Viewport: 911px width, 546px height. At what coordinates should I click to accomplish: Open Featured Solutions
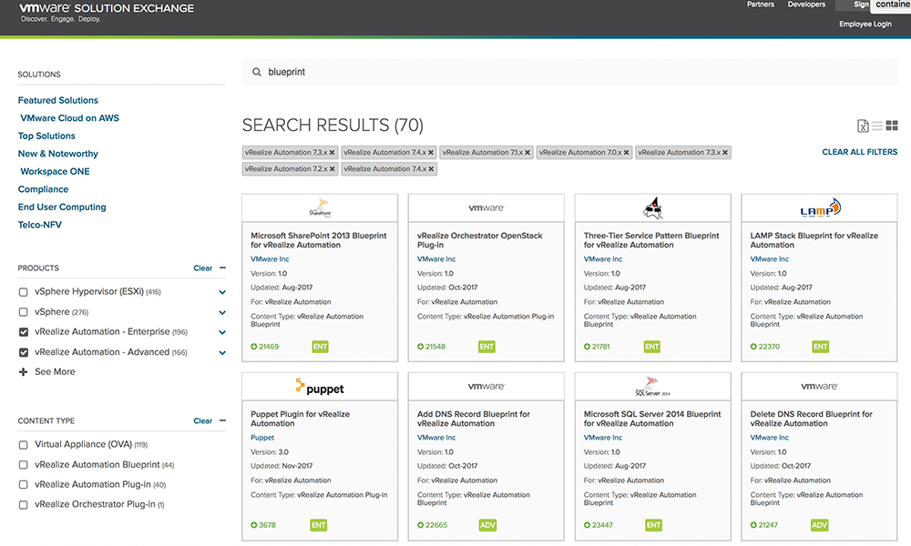[x=58, y=100]
